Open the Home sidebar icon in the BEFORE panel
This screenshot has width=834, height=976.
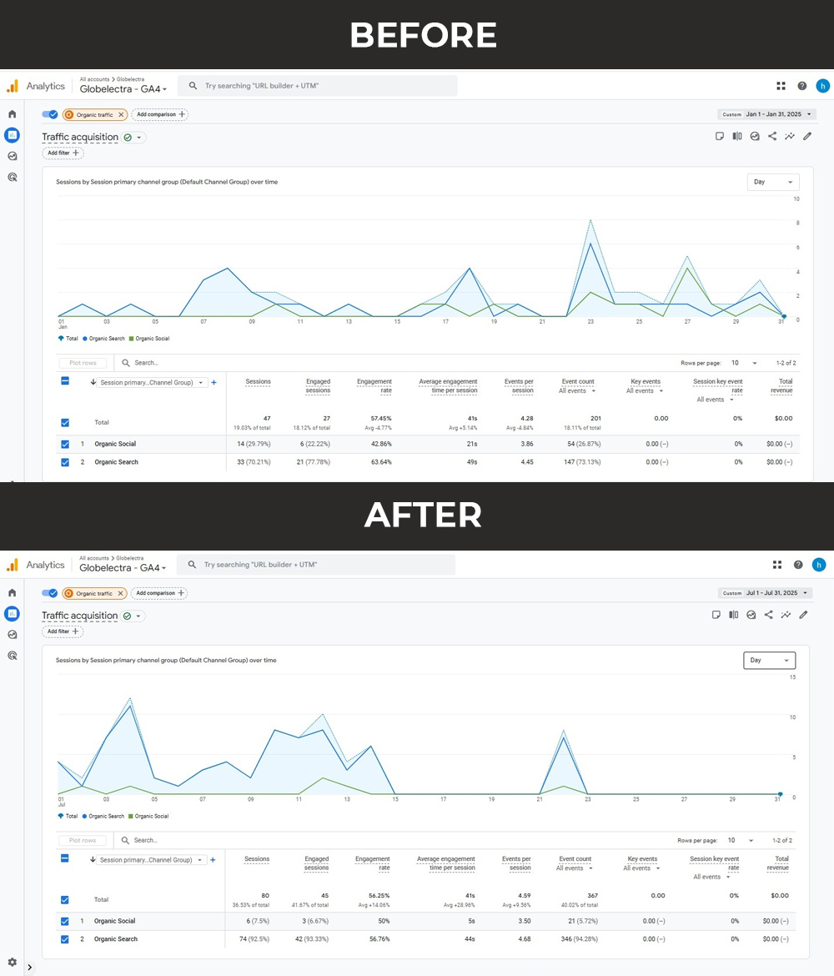tap(12, 114)
